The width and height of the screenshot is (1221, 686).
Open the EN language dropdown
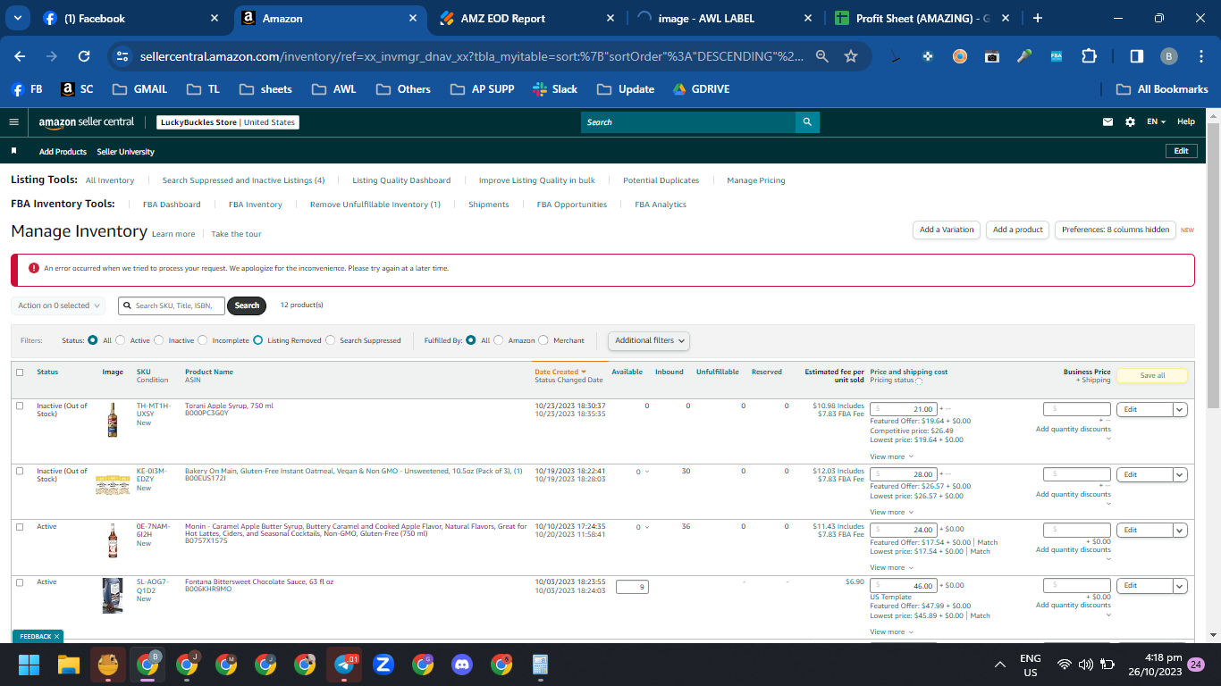(x=1157, y=122)
